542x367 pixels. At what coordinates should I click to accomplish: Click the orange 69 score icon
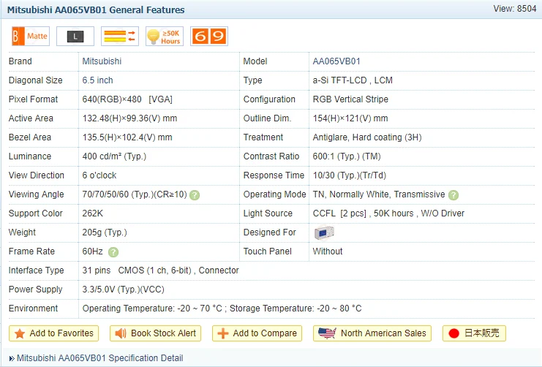(209, 36)
